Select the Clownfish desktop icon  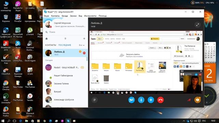(6, 71)
